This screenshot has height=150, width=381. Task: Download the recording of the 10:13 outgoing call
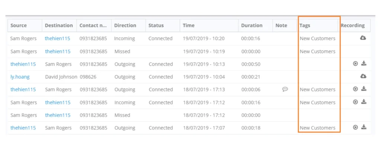[364, 63]
